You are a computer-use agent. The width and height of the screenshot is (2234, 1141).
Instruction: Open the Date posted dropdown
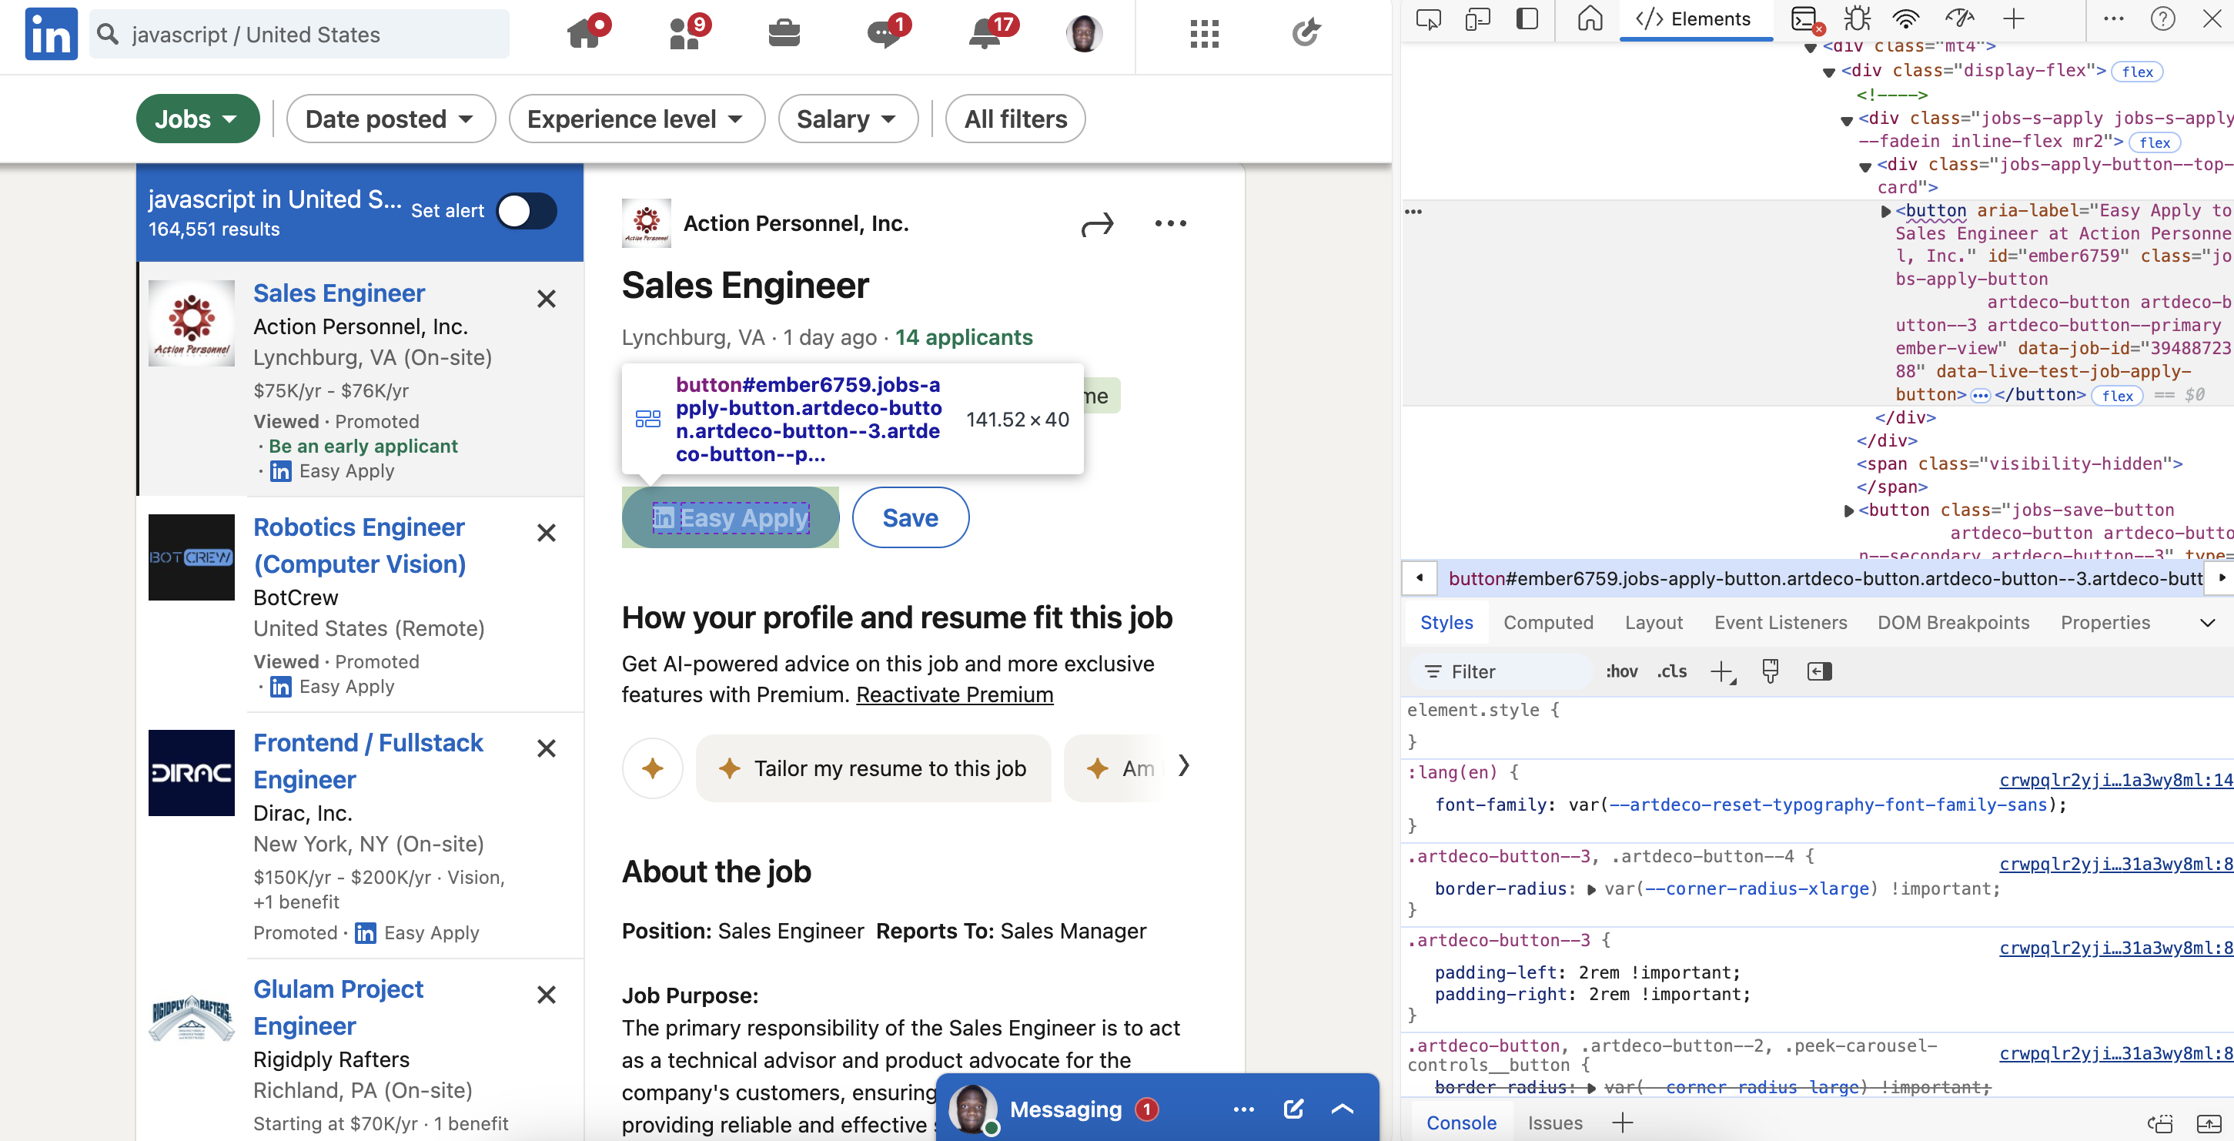391,119
